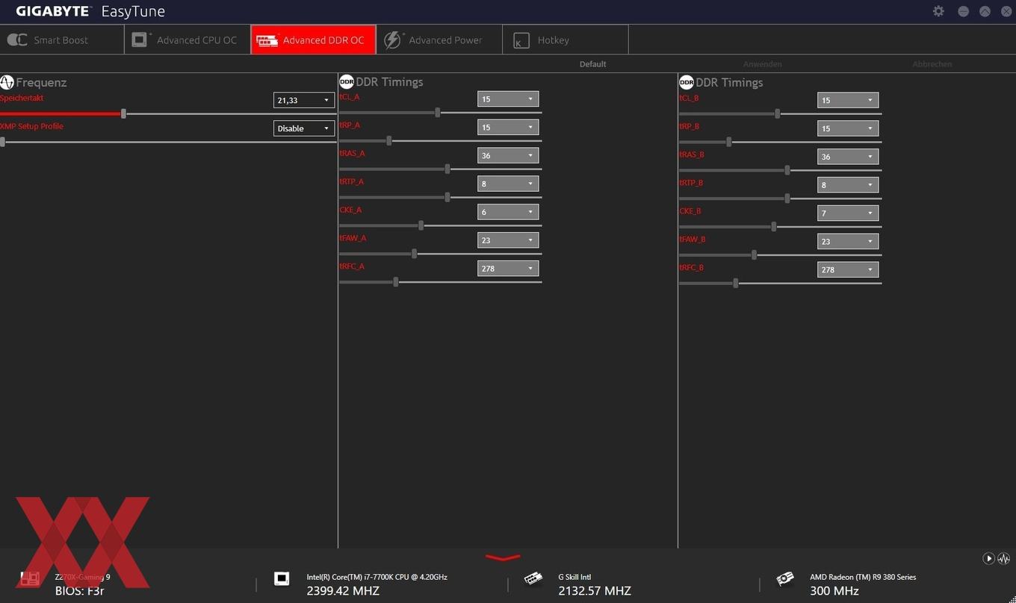The image size is (1016, 603).
Task: Click the memory module icon beside G Skill
Action: pos(533,578)
